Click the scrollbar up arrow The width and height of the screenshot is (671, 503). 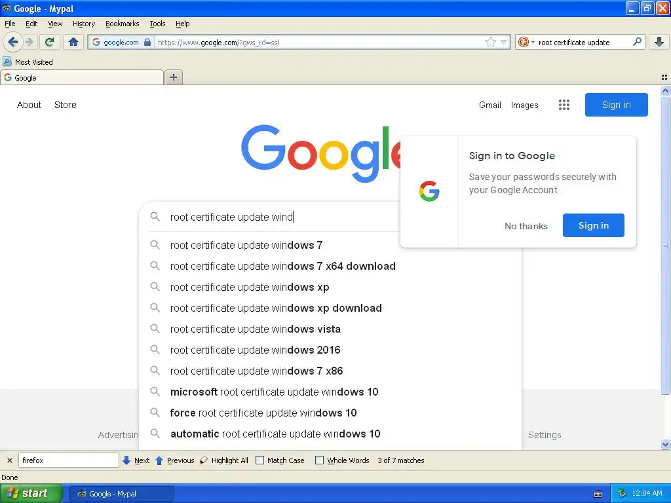point(665,90)
